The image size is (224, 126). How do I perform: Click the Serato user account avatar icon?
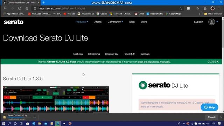[x=211, y=22]
